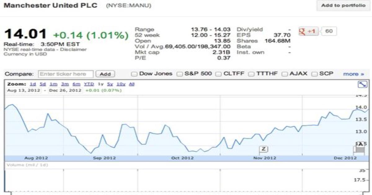Toggle the TTTHF comparison checkbox
The image size is (372, 195).
[251, 74]
